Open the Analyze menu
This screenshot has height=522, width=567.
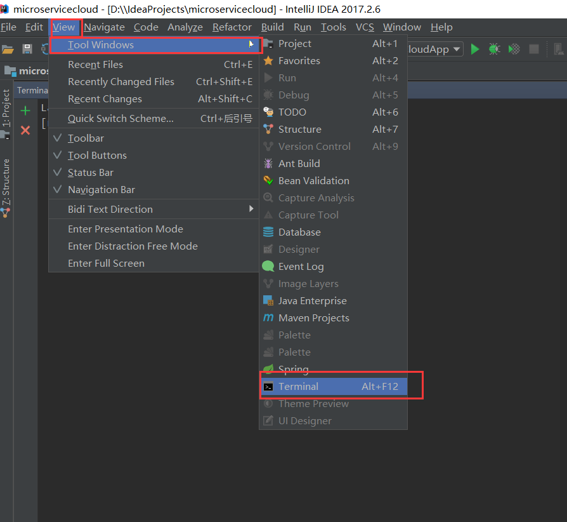click(185, 27)
